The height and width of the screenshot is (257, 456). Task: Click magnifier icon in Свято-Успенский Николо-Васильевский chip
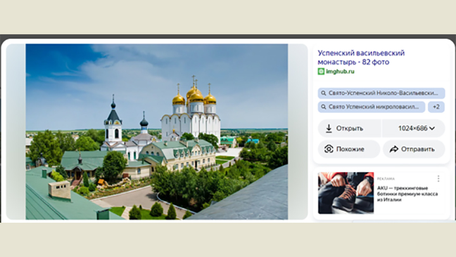(x=323, y=93)
